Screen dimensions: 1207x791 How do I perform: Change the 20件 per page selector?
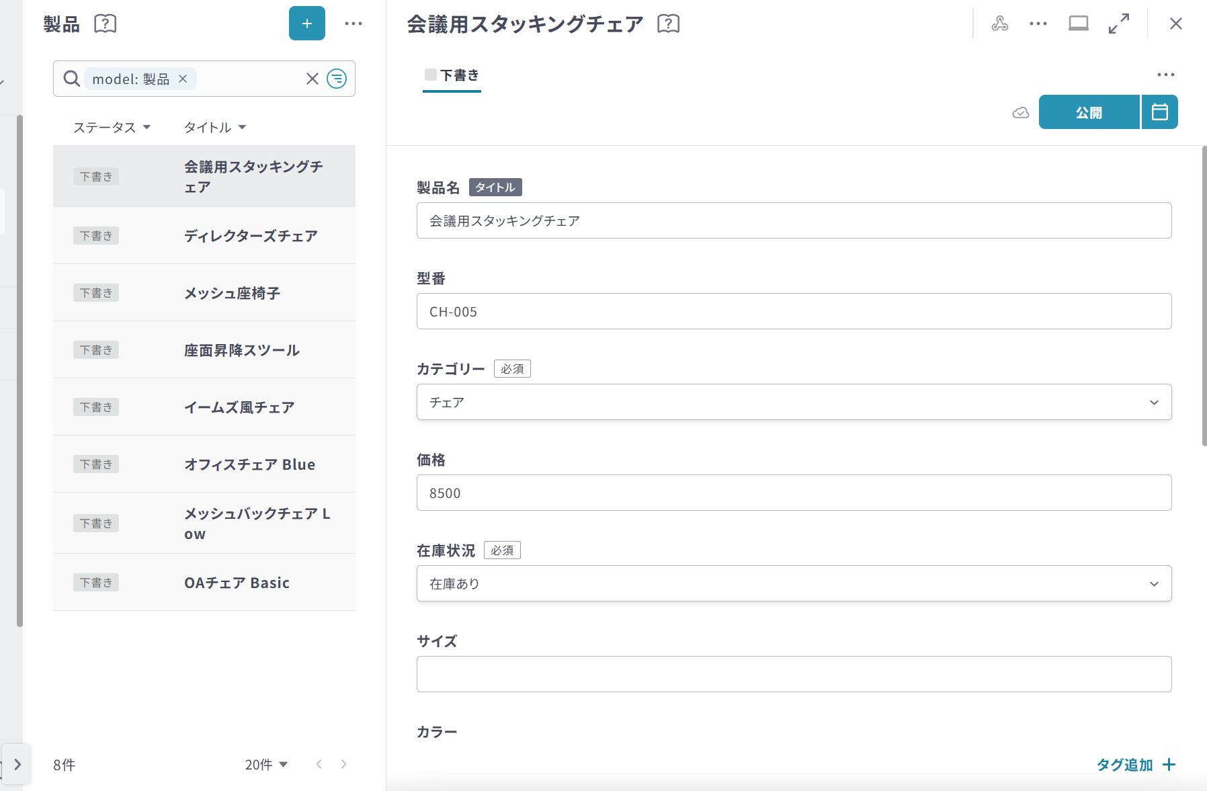pos(266,764)
